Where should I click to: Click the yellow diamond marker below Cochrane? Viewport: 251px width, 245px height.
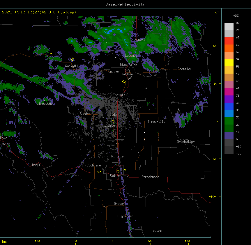[x=99, y=172]
